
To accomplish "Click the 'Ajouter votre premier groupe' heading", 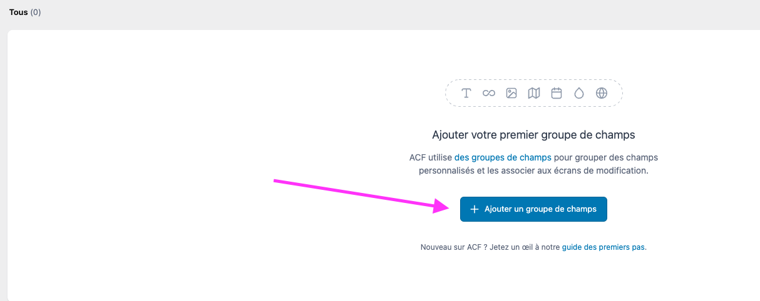I will click(533, 135).
